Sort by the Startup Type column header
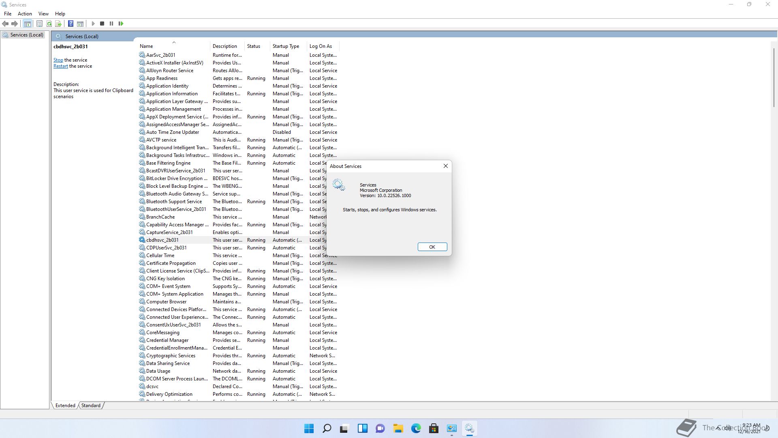 pos(286,46)
